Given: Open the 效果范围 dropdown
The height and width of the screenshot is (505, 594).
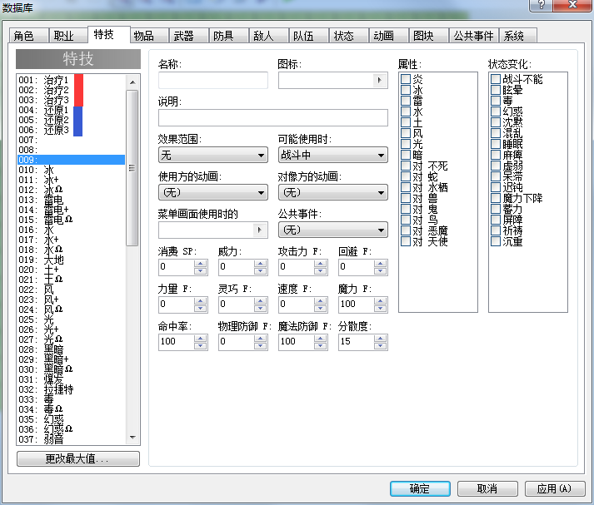Looking at the screenshot, I should (x=213, y=155).
